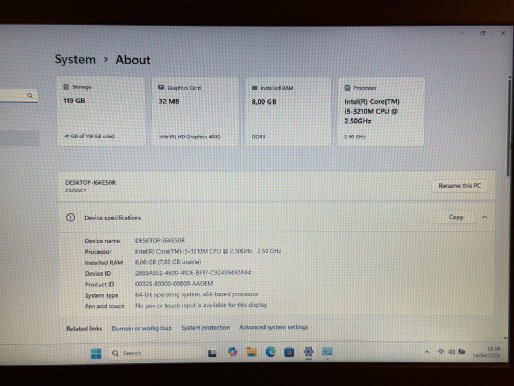Open the Windows Start menu

click(96, 353)
